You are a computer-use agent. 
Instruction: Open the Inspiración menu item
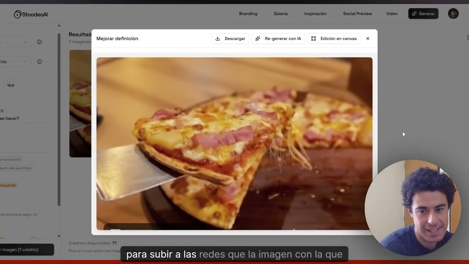(315, 14)
